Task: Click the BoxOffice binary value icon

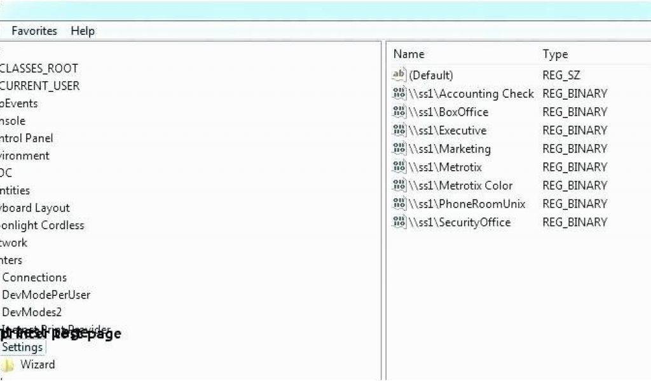Action: 399,112
